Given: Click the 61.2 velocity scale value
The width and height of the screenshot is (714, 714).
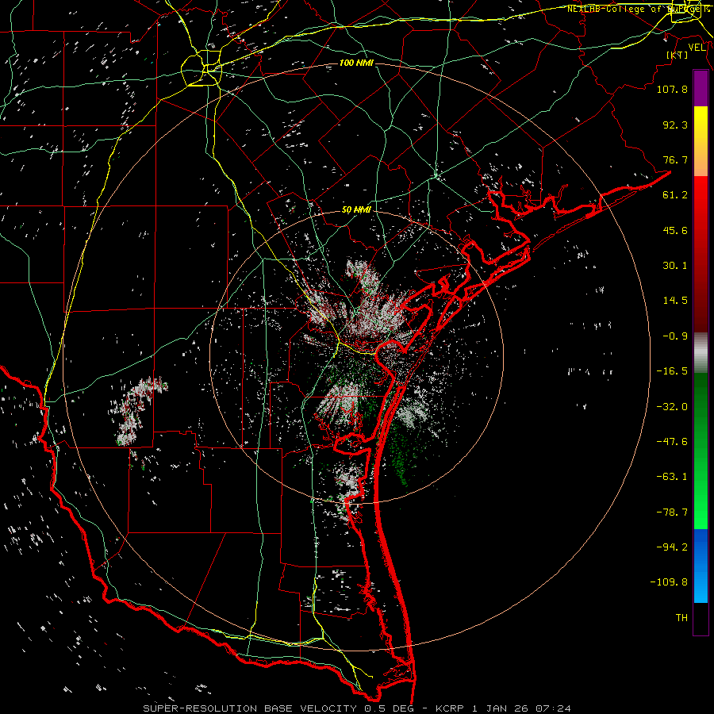Looking at the screenshot, I should point(675,195).
